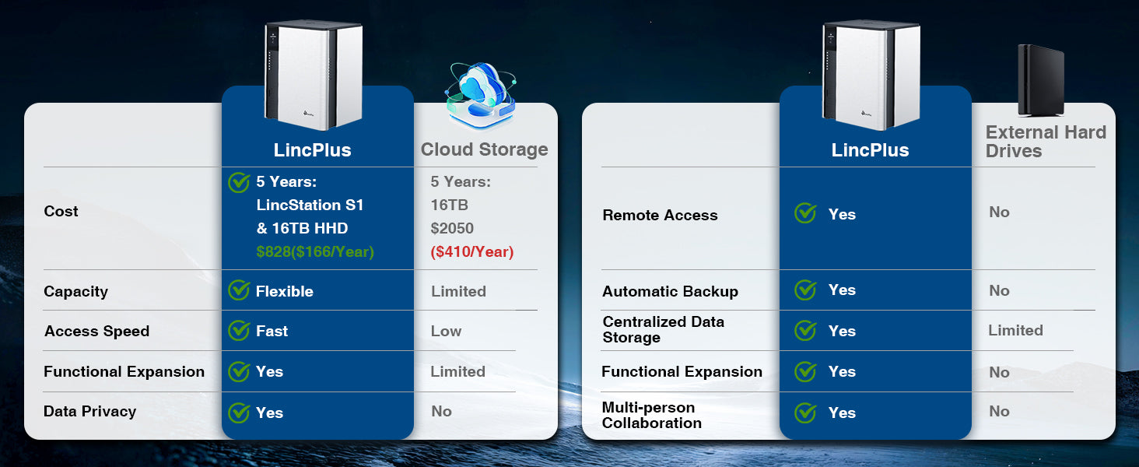This screenshot has height=467, width=1139.
Task: Click the green $828($166/Year) price text
Action: [x=315, y=251]
